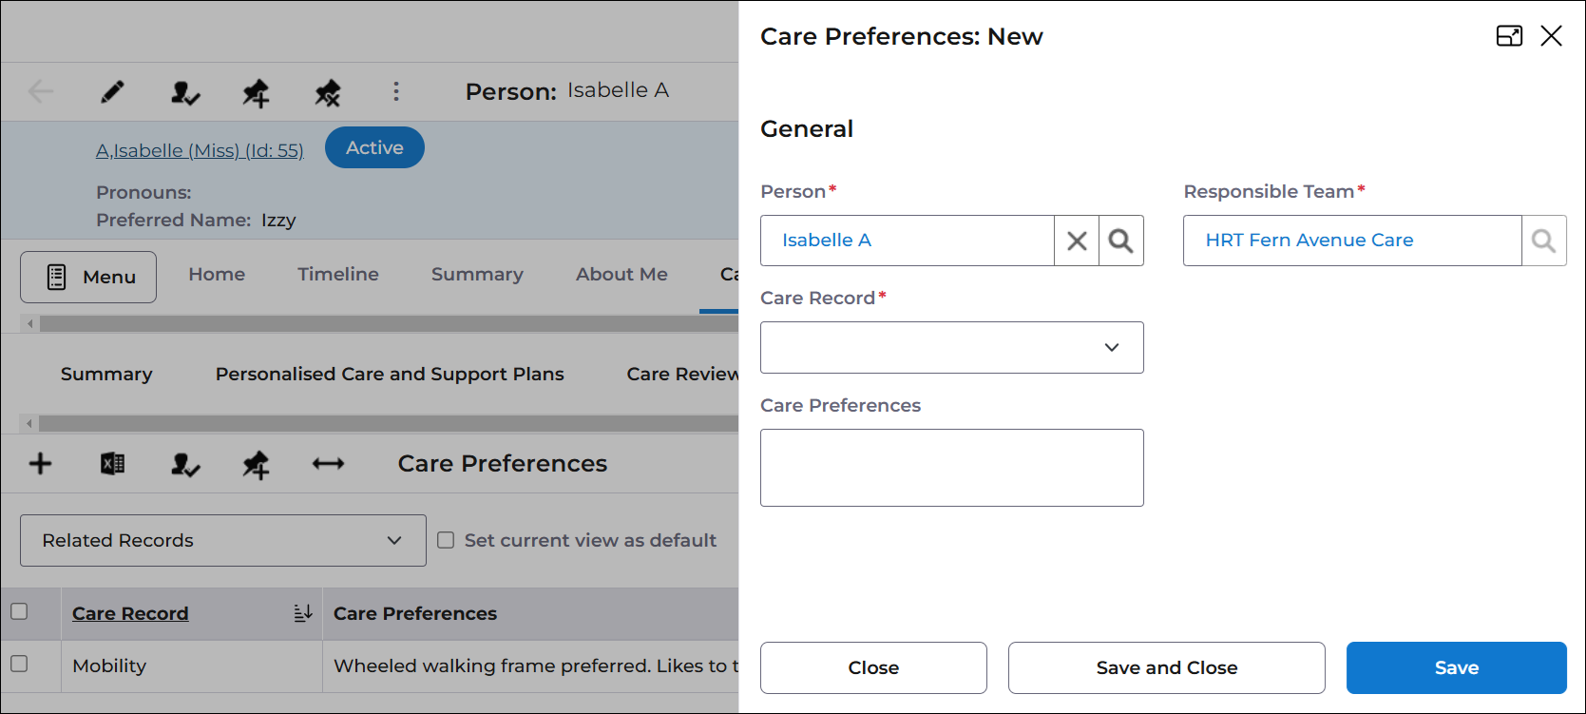This screenshot has height=714, width=1586.
Task: Click the pencil edit icon for the person
Action: point(112,92)
